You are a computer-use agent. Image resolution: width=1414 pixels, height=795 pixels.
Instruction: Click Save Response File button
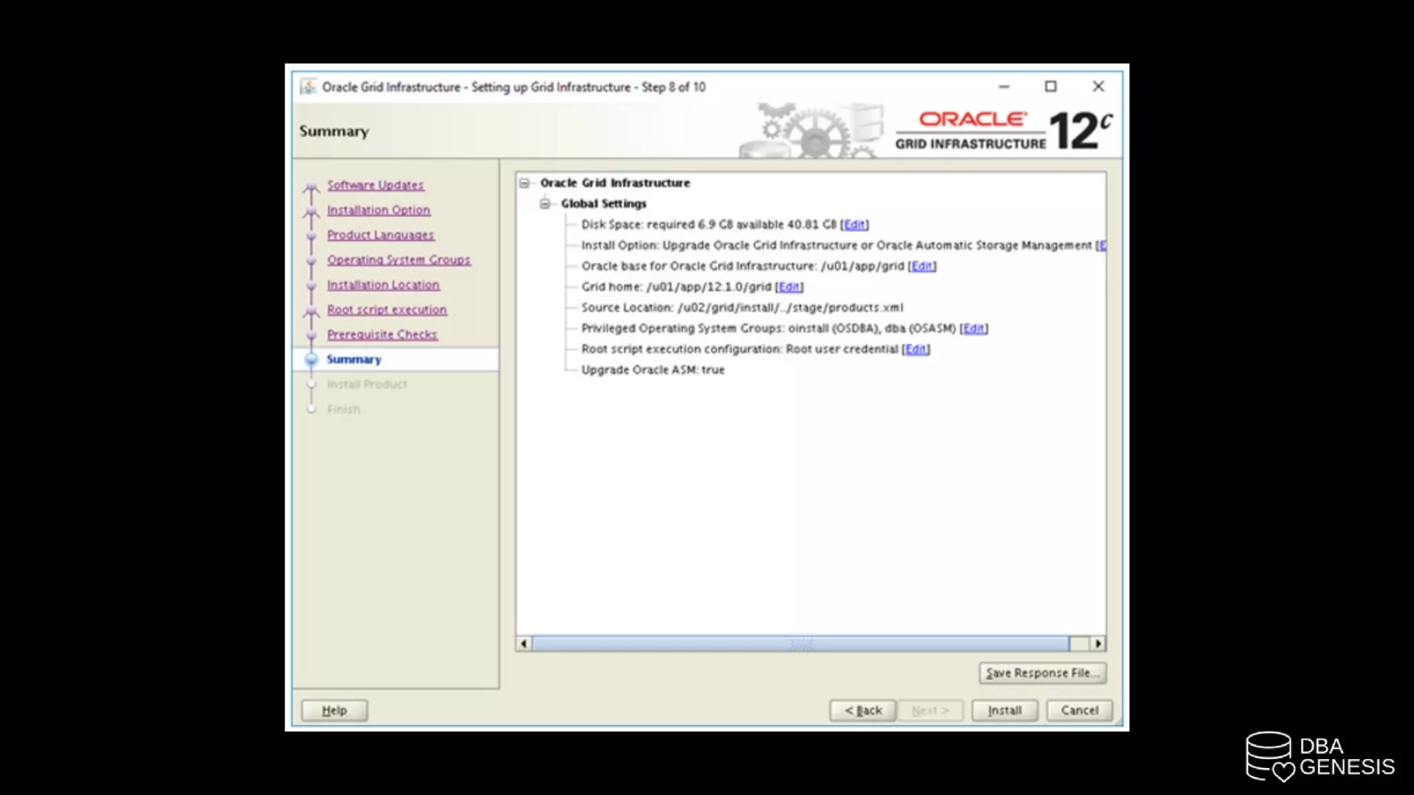[1042, 673]
